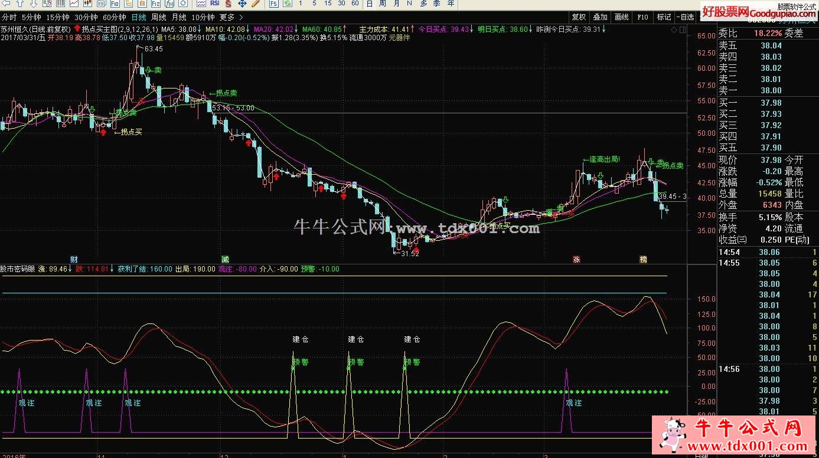Switch to the 月线 tab
Screen dimensions: 819x458
[178, 17]
